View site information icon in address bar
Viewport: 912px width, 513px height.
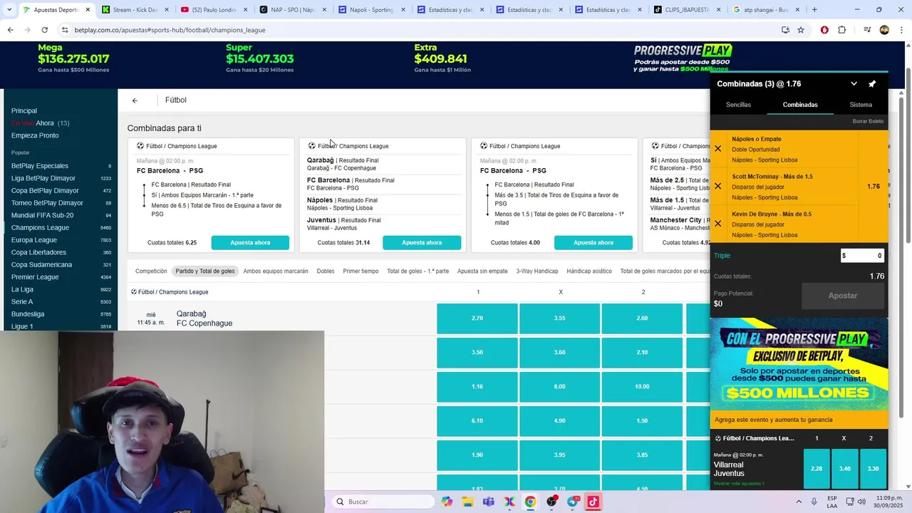[x=65, y=30]
